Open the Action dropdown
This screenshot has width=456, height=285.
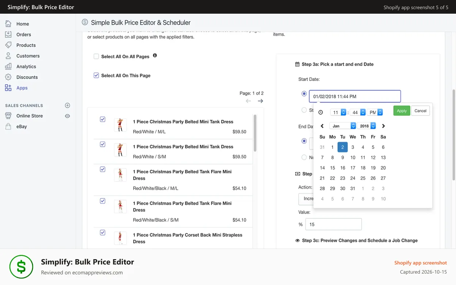point(306,199)
